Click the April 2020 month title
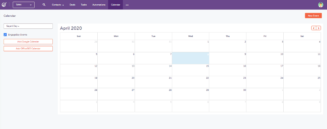The image size is (327, 129). [71, 28]
